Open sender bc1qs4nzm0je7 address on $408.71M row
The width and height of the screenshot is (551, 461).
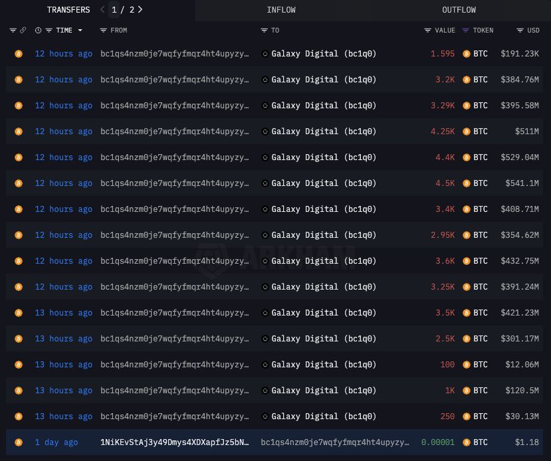point(175,209)
